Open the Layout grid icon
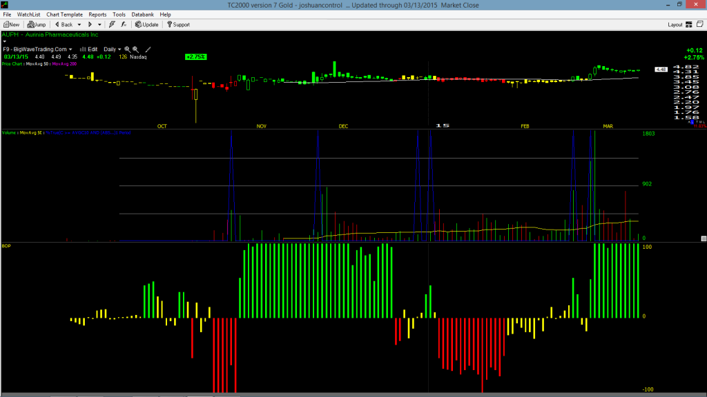The image size is (707, 397). (x=688, y=24)
